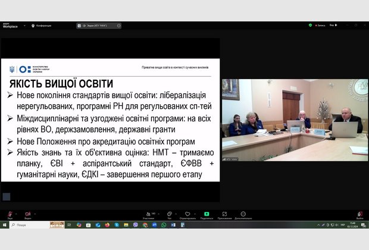Open the More options ellipsis
This screenshot has width=369, height=250.
click(x=243, y=215)
